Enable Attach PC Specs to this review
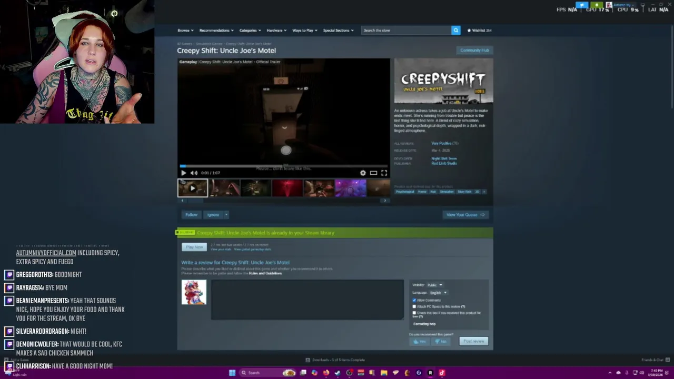The image size is (674, 379). point(414,306)
